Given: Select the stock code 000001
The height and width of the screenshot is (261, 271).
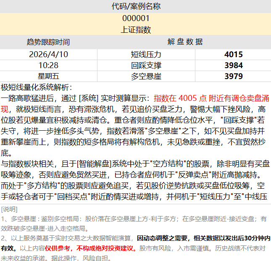Looking at the screenshot, I should point(136,18).
